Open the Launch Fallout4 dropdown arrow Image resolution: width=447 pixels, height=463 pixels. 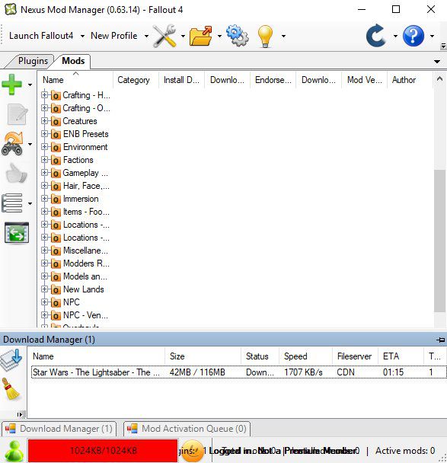coord(82,36)
